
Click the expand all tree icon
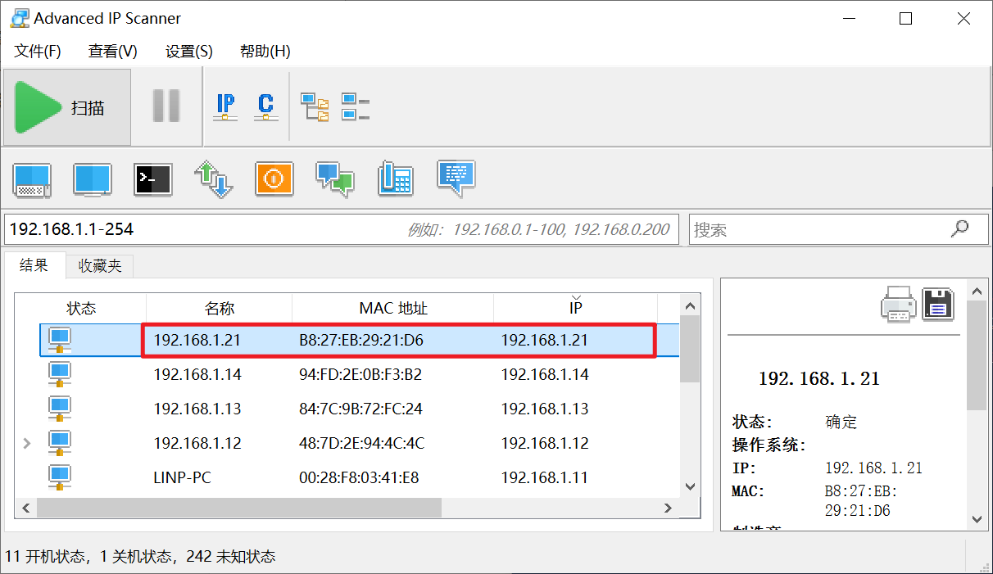point(315,107)
